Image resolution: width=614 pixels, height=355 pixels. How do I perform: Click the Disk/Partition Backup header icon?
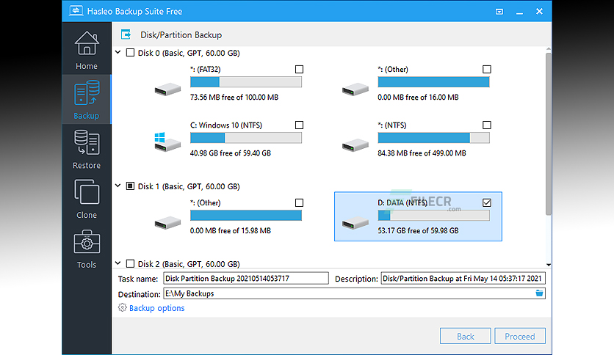[x=126, y=34]
